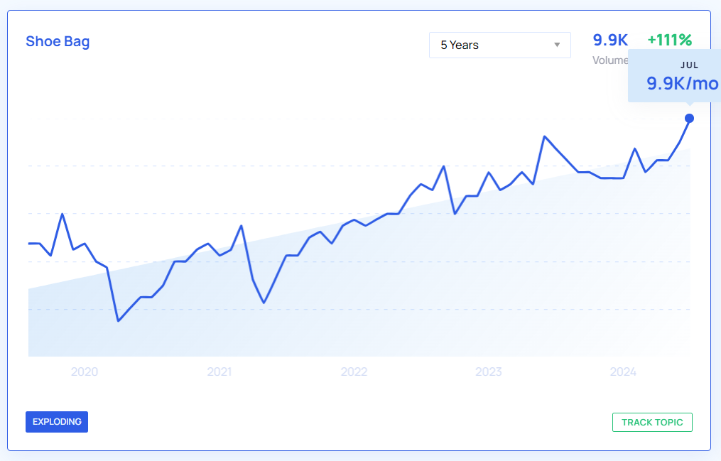Select the 2020 label on the time axis
Screen dimensions: 721x461
point(85,371)
